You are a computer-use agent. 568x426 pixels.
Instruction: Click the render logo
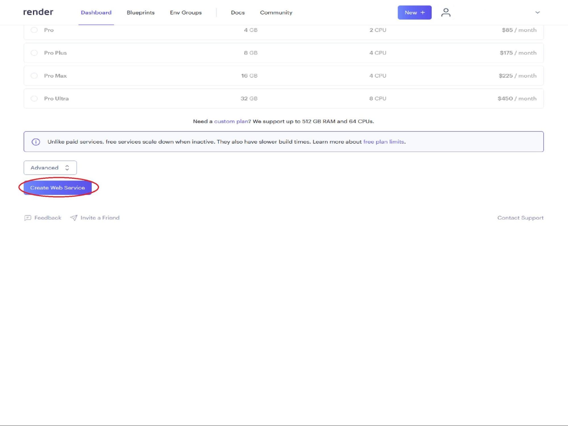(x=38, y=12)
